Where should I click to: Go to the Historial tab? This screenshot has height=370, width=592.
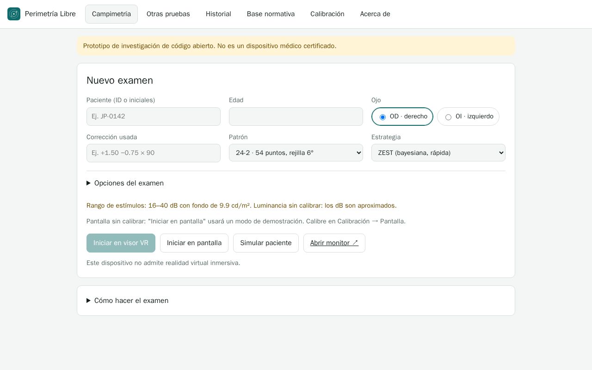click(x=218, y=14)
